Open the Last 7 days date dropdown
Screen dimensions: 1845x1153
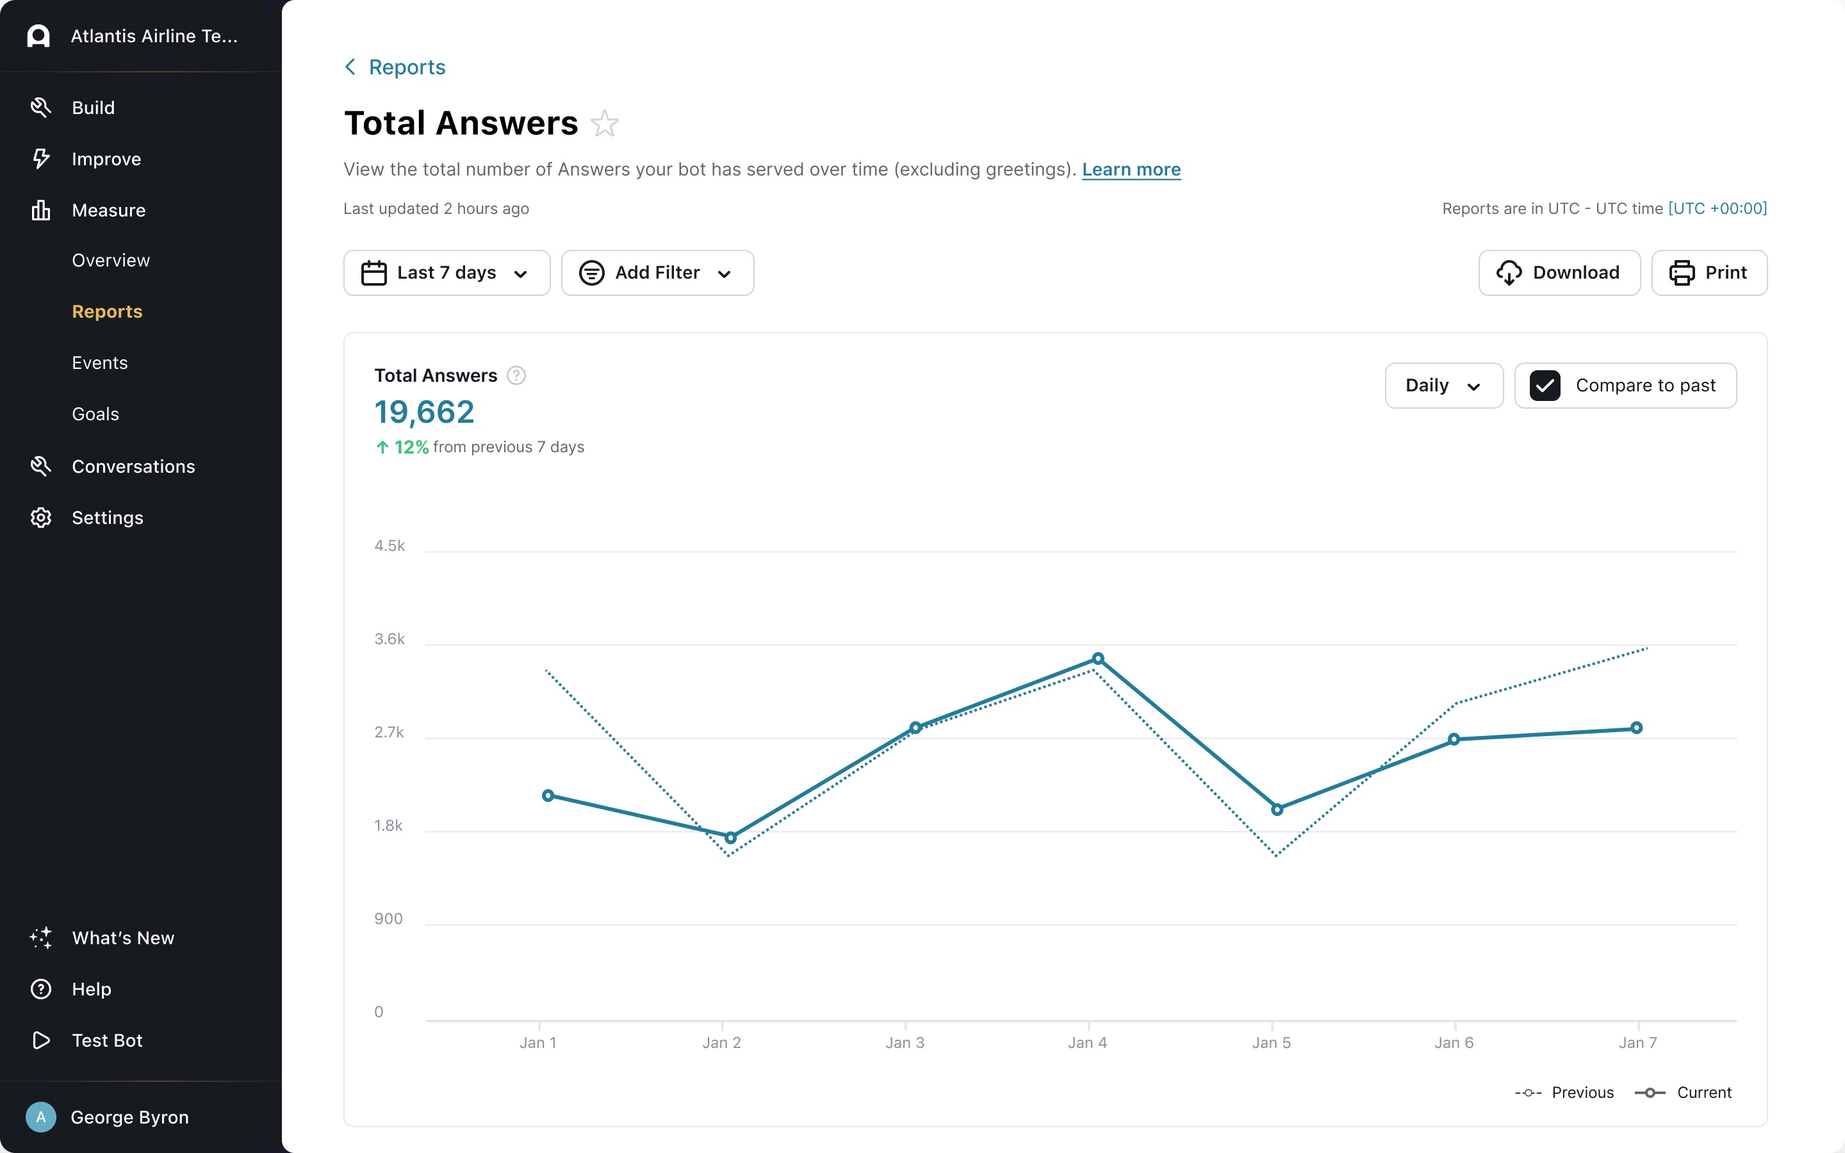[x=447, y=273]
